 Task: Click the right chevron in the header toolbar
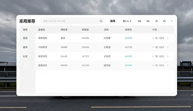pyautogui.click(x=172, y=21)
